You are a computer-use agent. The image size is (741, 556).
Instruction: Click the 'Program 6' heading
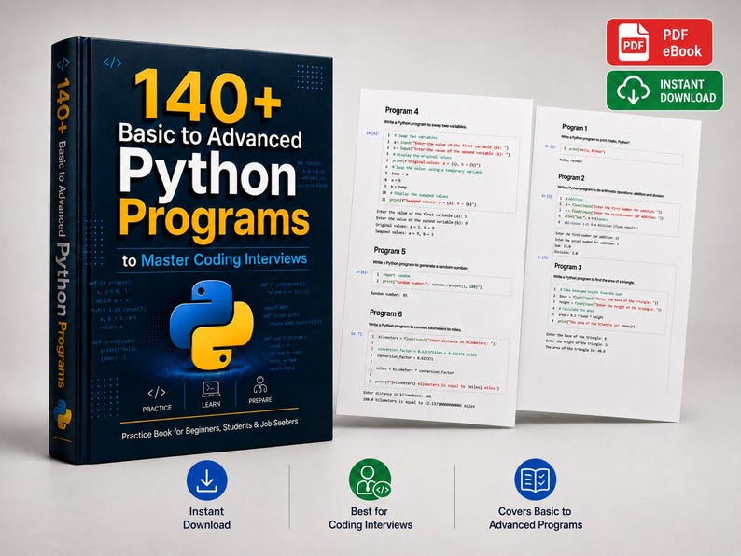385,313
